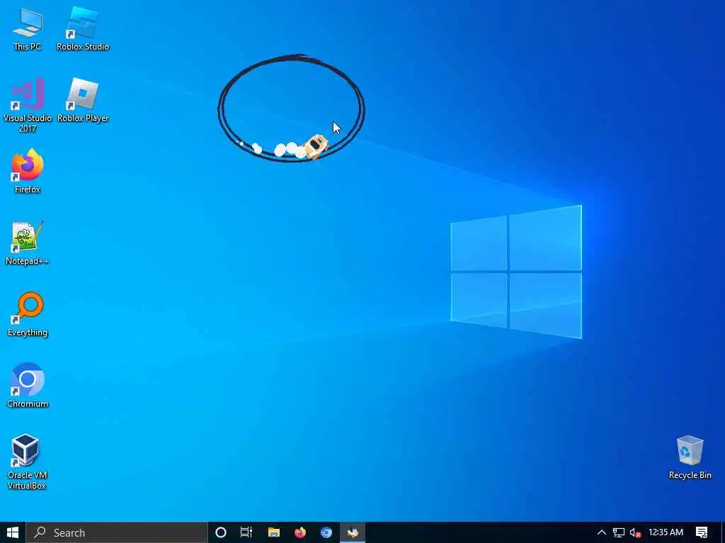Select the Recycle Bin icon
725x543 pixels.
pos(690,457)
